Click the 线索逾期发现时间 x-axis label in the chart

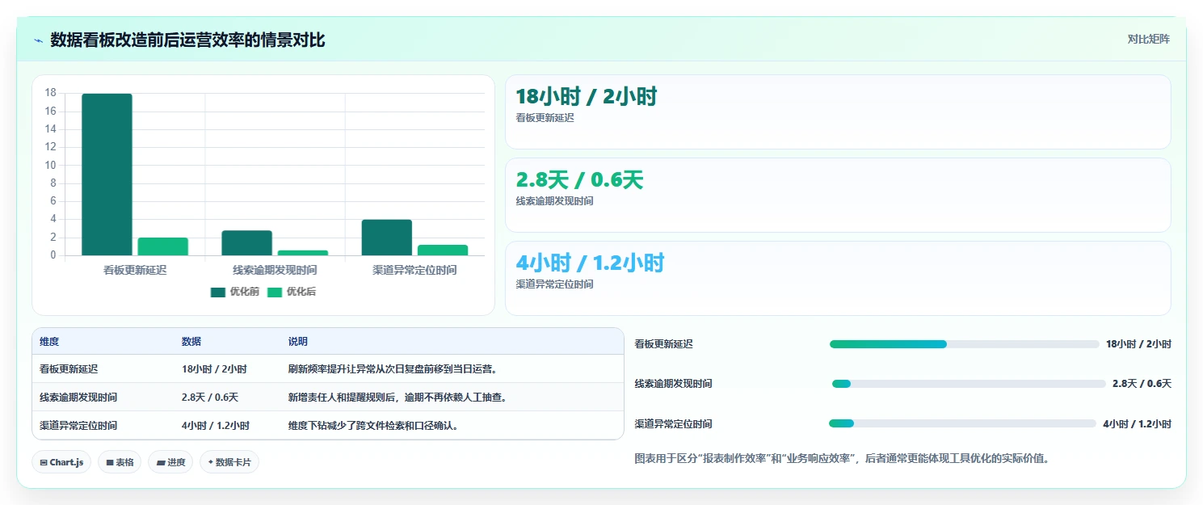(275, 270)
